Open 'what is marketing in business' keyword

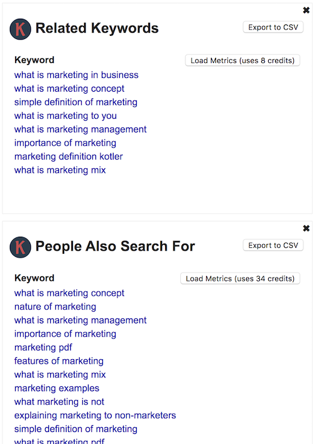tap(77, 75)
